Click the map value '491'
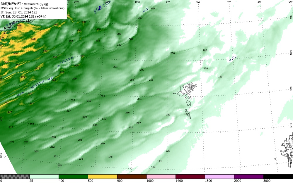This screenshot has width=293, height=183. (x=56, y=25)
